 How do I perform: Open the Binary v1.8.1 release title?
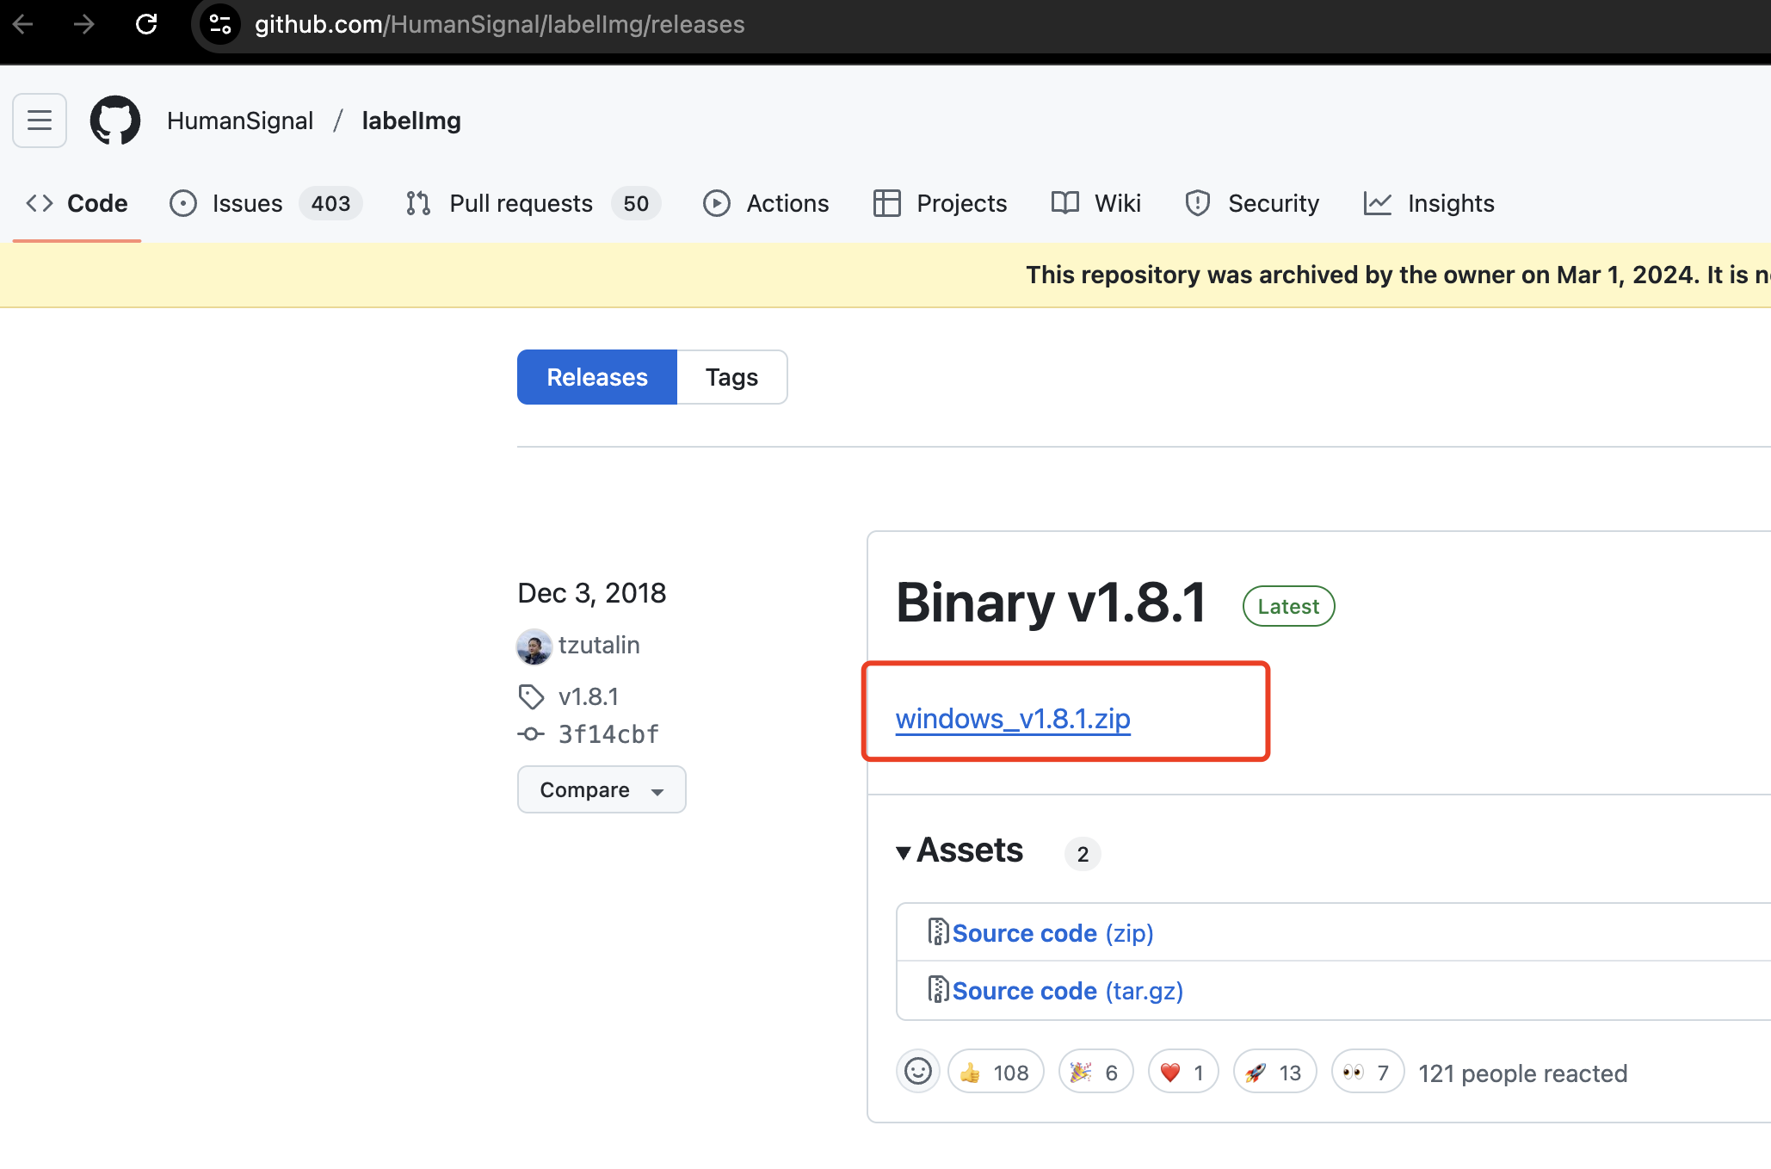pyautogui.click(x=1051, y=603)
